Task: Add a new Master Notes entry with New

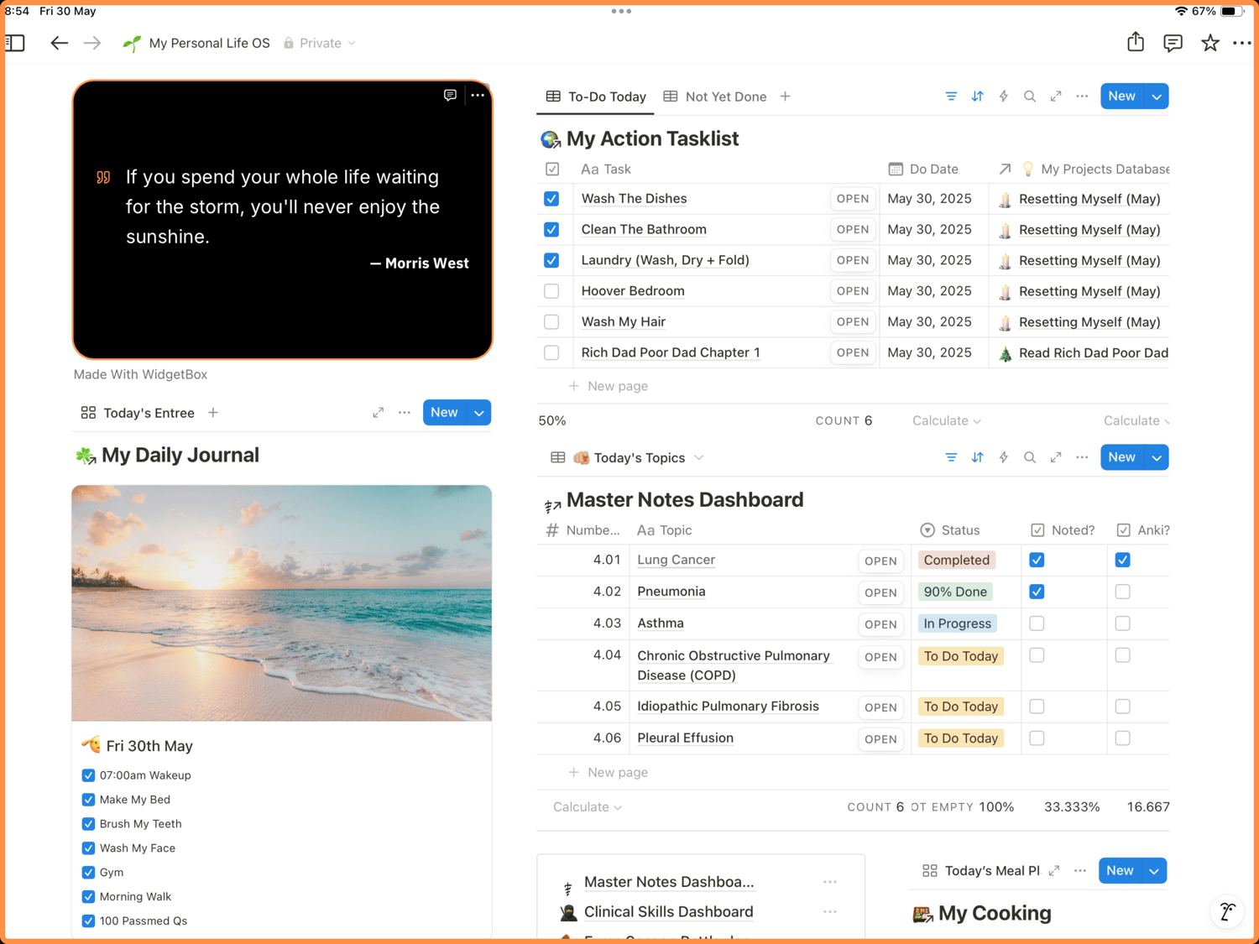Action: (1122, 457)
